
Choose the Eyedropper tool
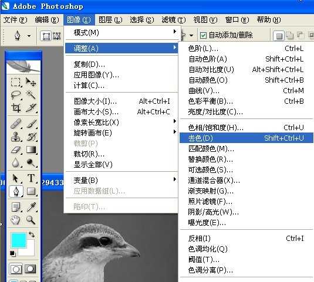pyautogui.click(x=31, y=207)
